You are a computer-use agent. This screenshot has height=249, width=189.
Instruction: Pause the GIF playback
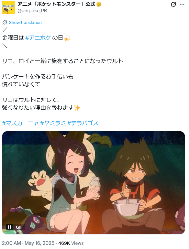pos(9,227)
